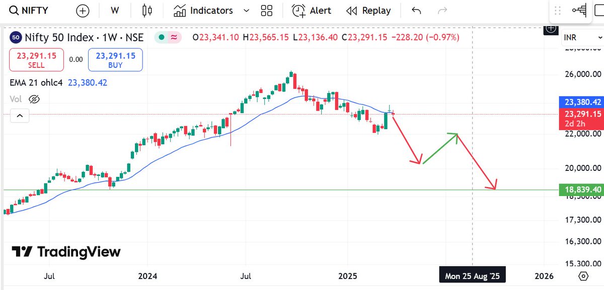Viewport: 604px width, 290px height.
Task: Expand the favorite indicators dropdown arrow
Action: (x=246, y=11)
